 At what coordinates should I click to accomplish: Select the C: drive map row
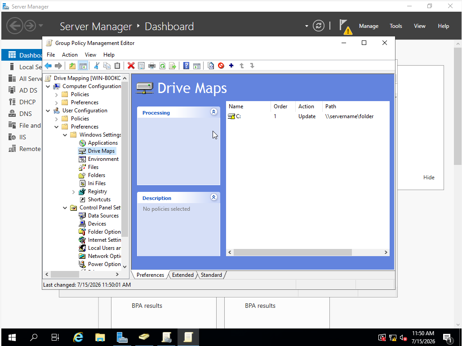coord(307,116)
